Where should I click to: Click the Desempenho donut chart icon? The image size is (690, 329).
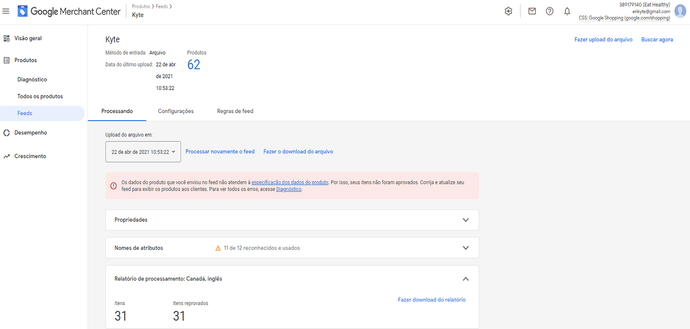pyautogui.click(x=6, y=133)
